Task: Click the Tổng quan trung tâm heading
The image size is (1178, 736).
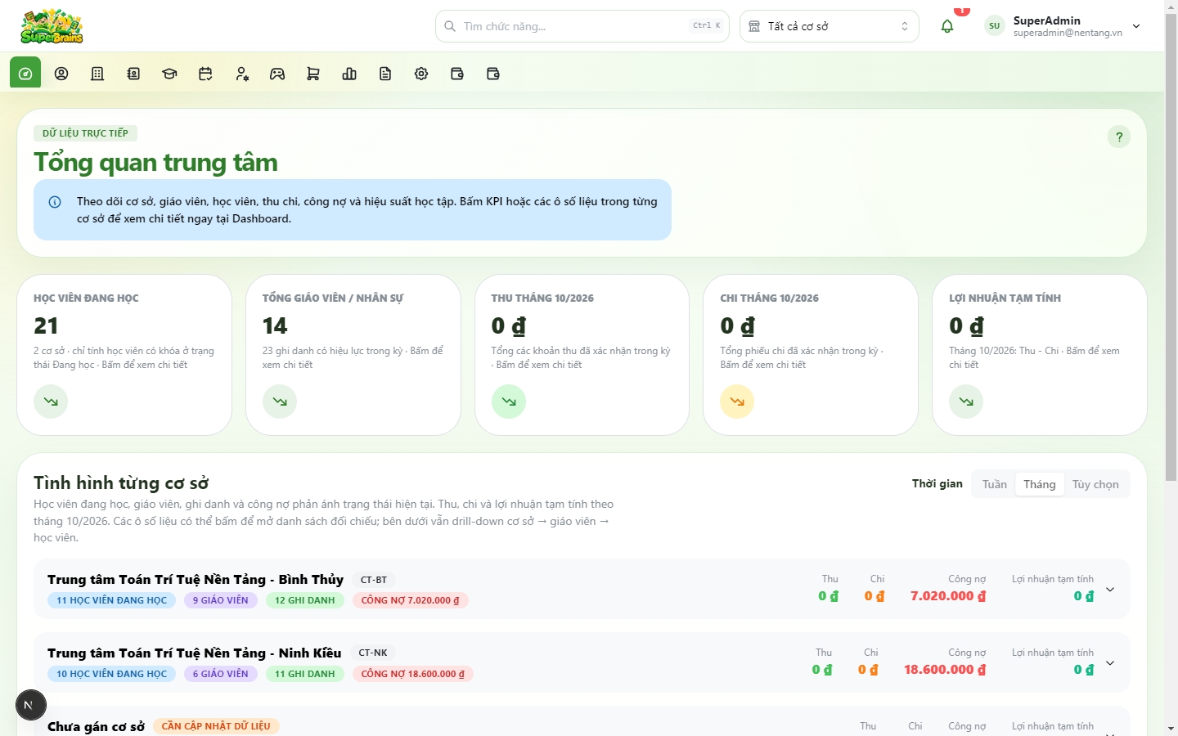Action: pos(155,162)
